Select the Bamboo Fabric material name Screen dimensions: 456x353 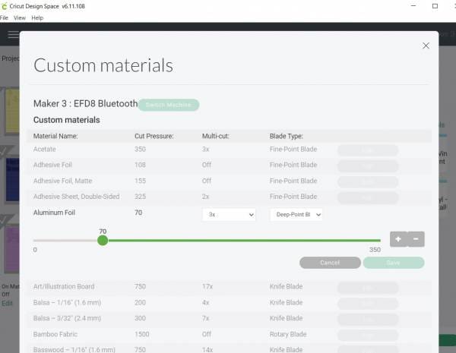(55, 334)
